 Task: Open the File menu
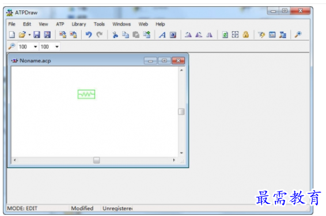pyautogui.click(x=12, y=24)
